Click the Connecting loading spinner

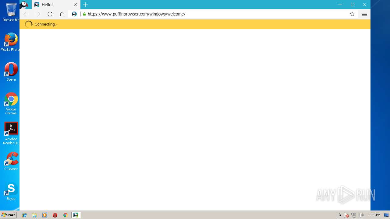tap(29, 24)
